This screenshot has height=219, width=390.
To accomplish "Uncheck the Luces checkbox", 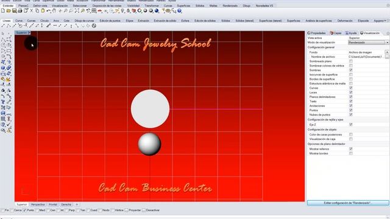I will (351, 92).
